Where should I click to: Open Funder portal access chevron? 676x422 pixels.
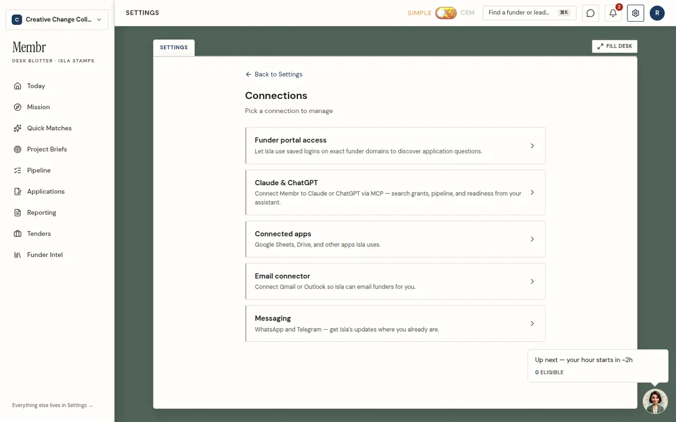pos(532,146)
